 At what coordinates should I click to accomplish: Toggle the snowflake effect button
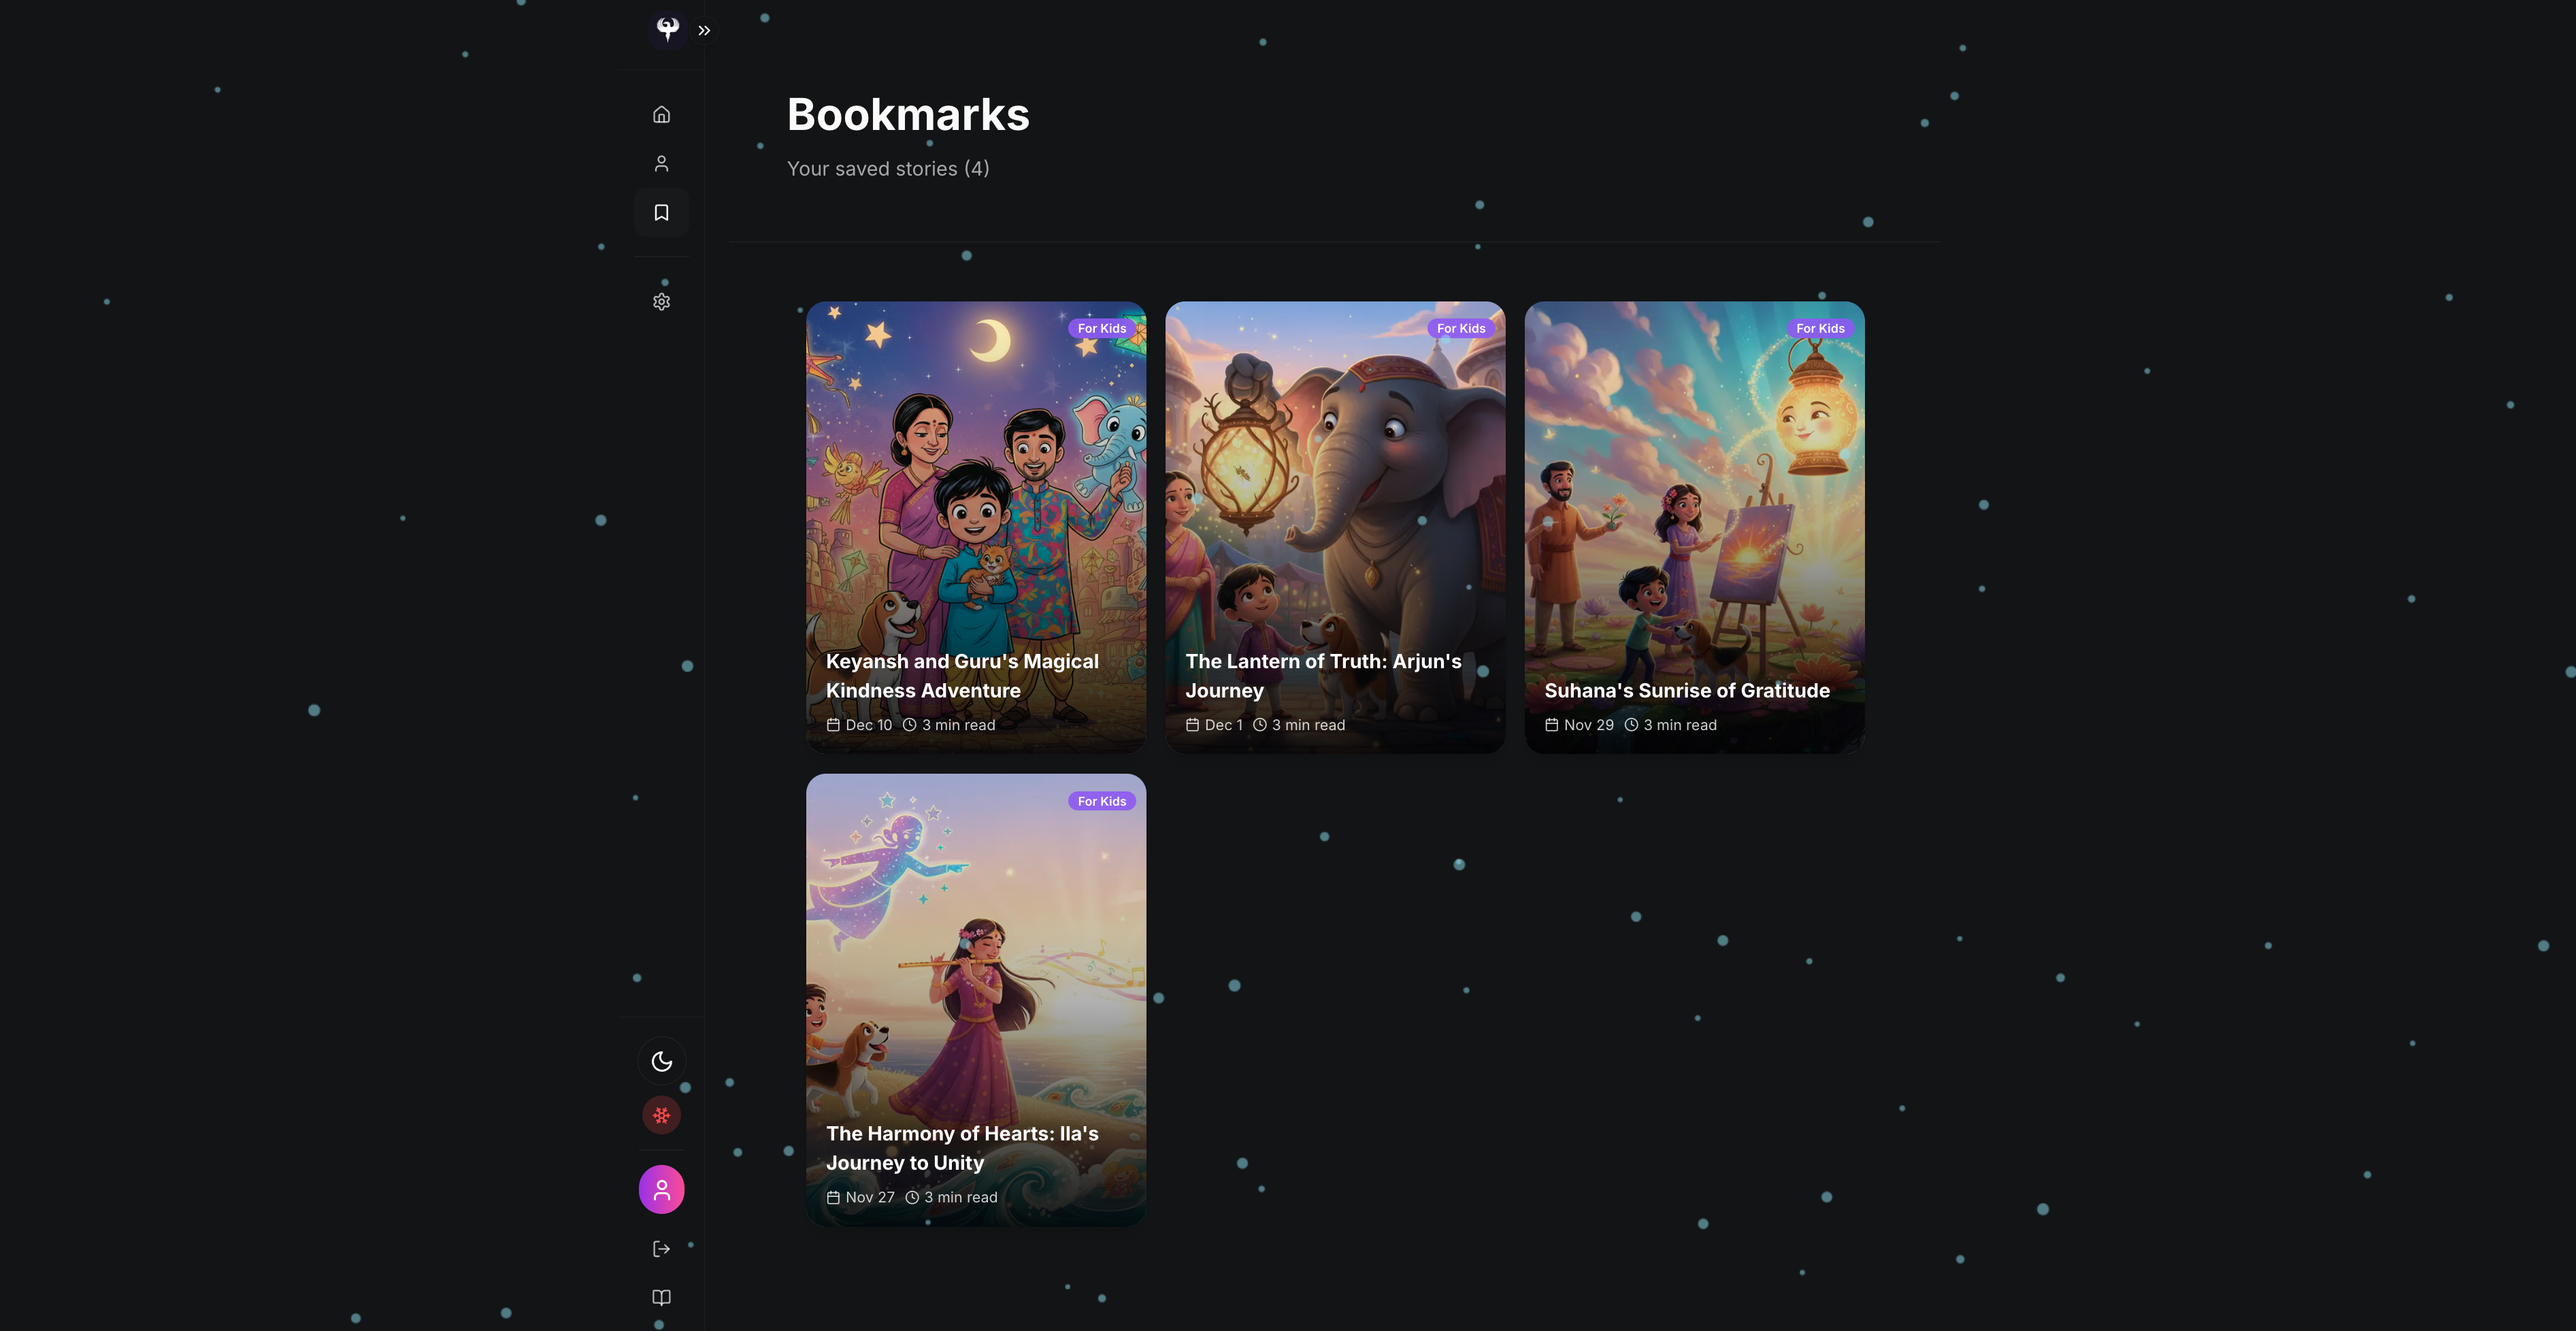coord(661,1114)
